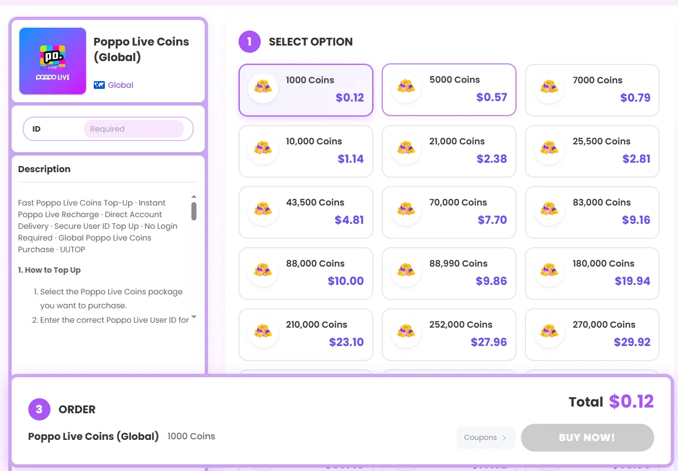The height and width of the screenshot is (471, 678).
Task: Click the Global region link
Action: [x=120, y=85]
